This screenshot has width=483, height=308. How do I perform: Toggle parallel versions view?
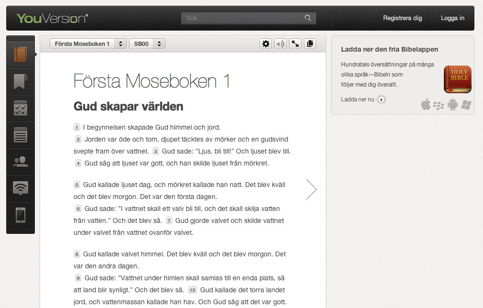click(310, 44)
